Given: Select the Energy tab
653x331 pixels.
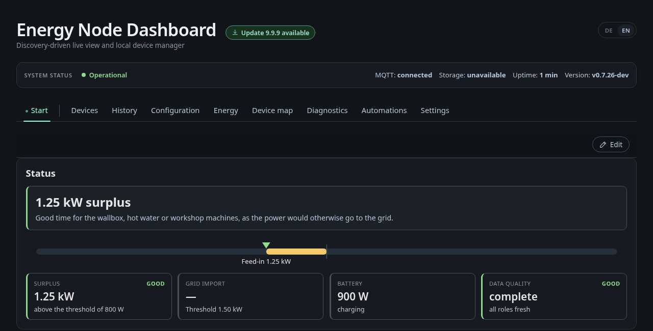Looking at the screenshot, I should [x=226, y=111].
